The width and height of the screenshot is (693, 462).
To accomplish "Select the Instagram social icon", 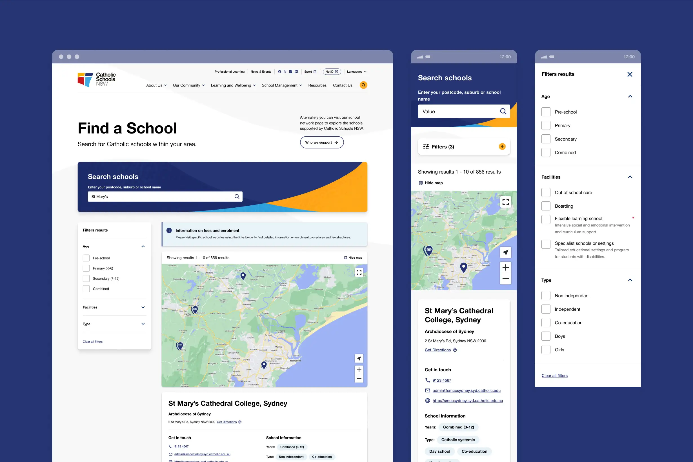I will 290,71.
